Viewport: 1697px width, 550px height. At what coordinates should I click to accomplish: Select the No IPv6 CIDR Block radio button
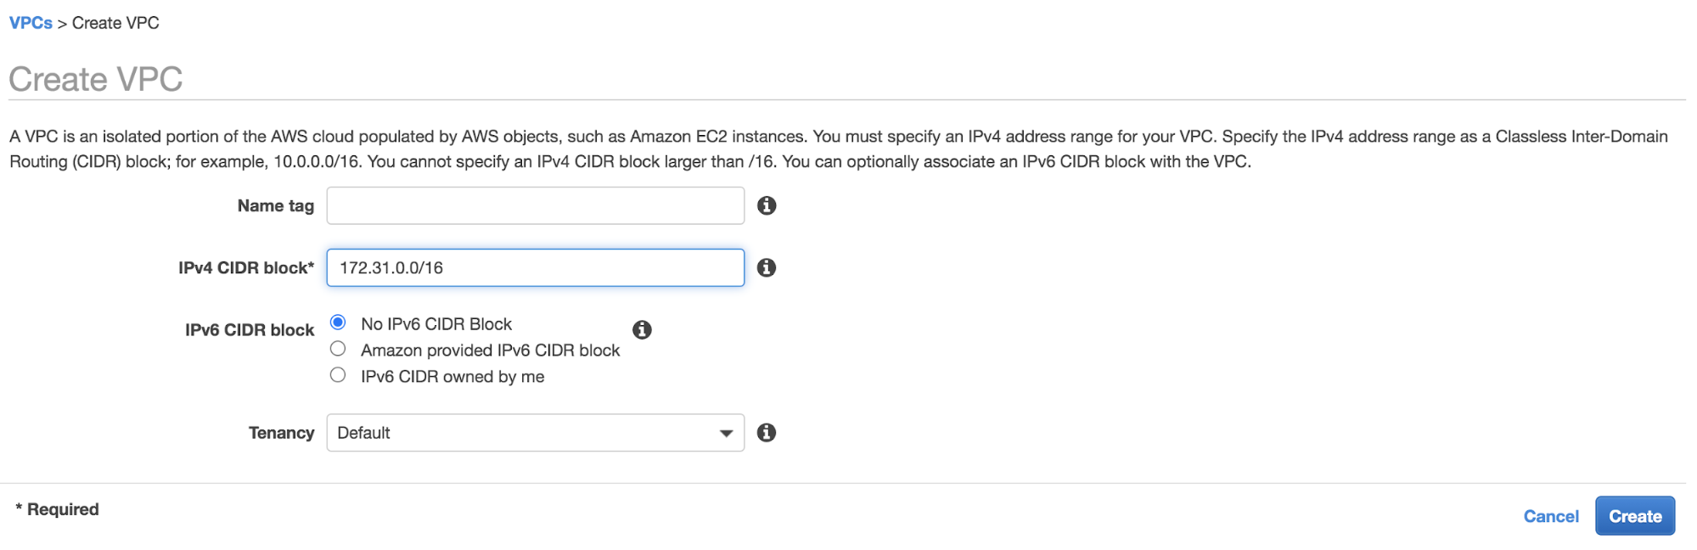(338, 322)
